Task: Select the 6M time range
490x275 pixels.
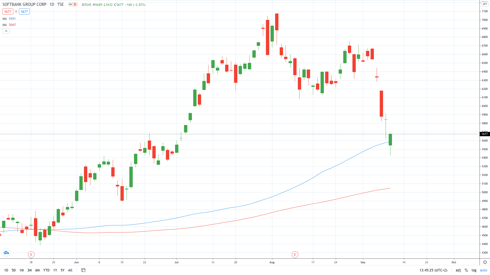Action: (38, 270)
